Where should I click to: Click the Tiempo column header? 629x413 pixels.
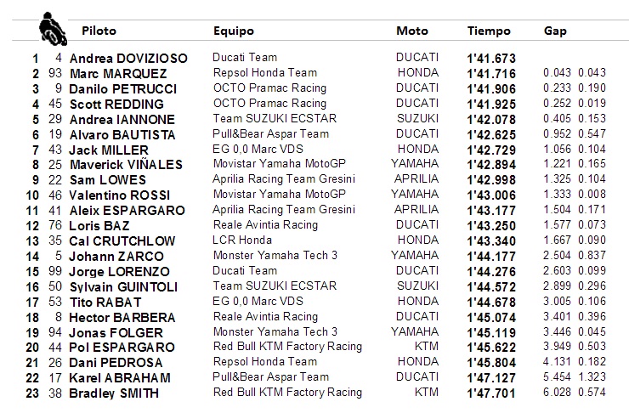(x=489, y=31)
